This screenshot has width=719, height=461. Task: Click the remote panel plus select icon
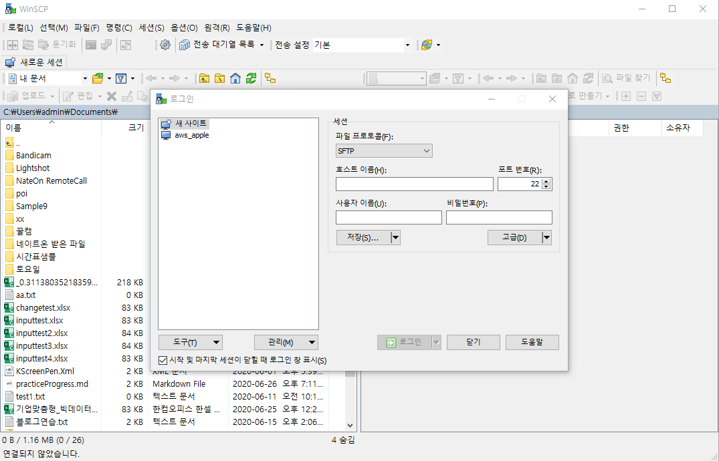pos(626,96)
